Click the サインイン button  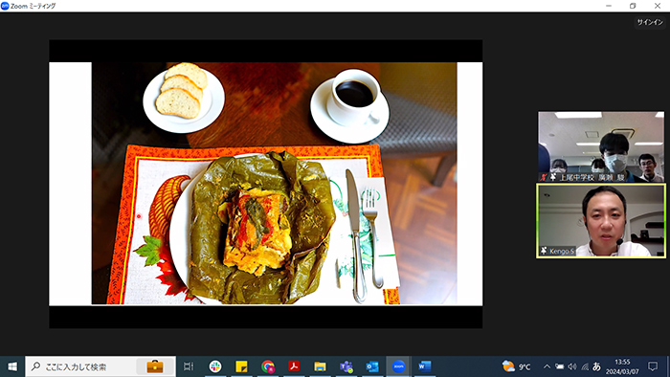[650, 22]
